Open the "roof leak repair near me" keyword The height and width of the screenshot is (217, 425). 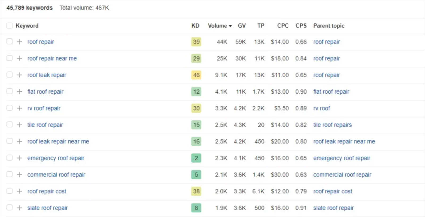click(x=58, y=141)
